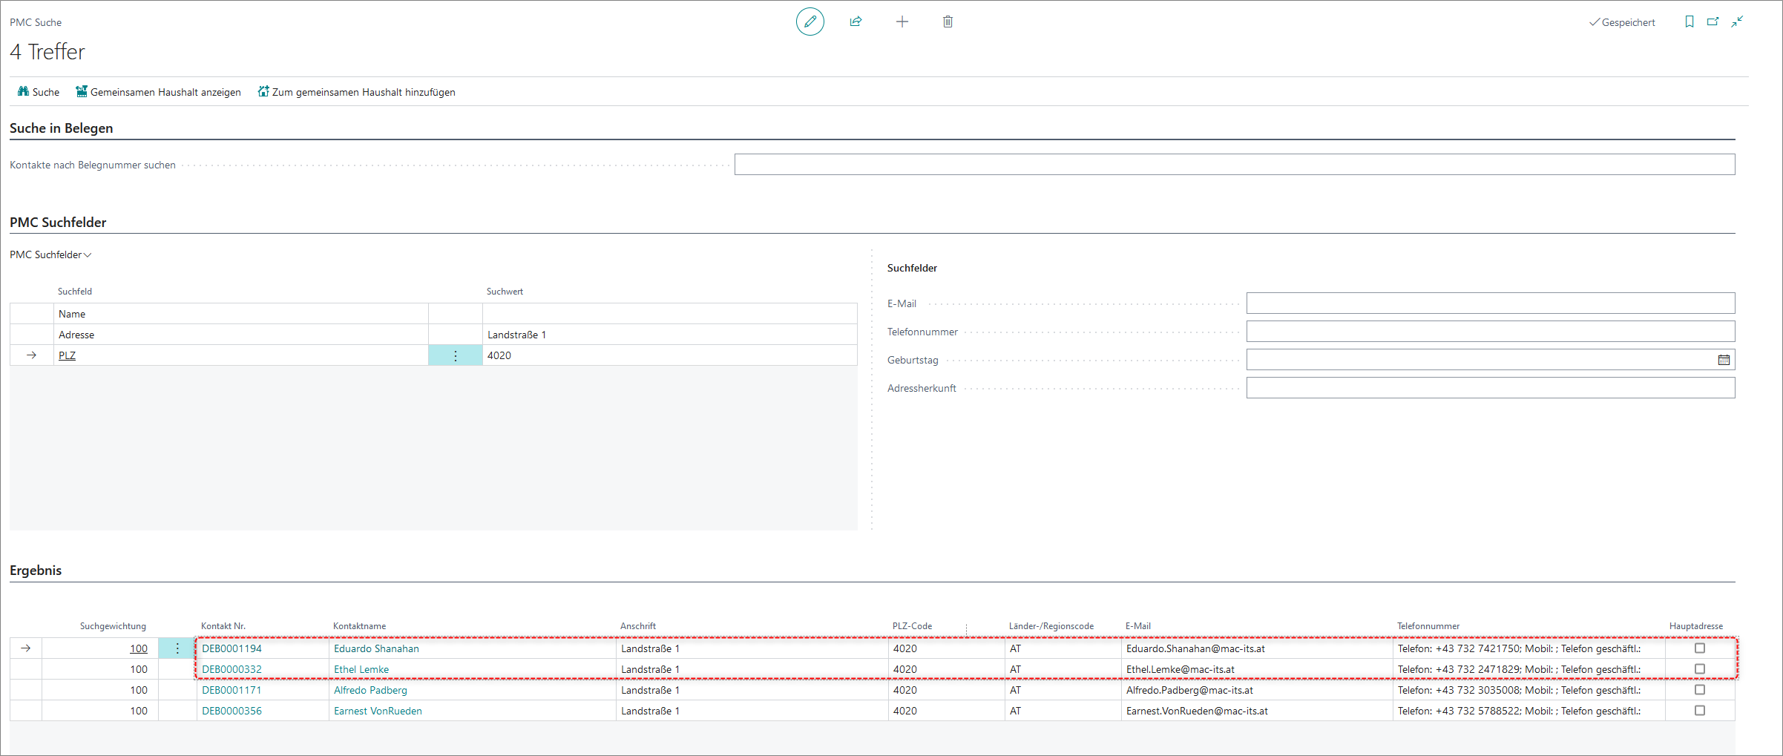Click the Telefonnummer search field

click(1491, 332)
